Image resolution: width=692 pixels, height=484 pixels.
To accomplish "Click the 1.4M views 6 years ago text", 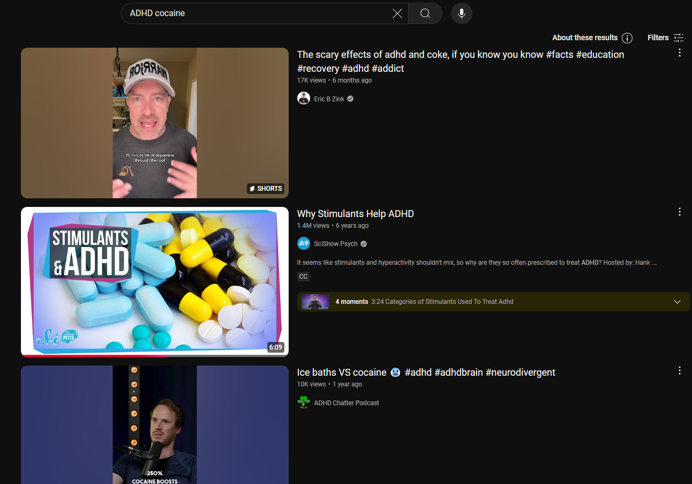I will point(333,226).
